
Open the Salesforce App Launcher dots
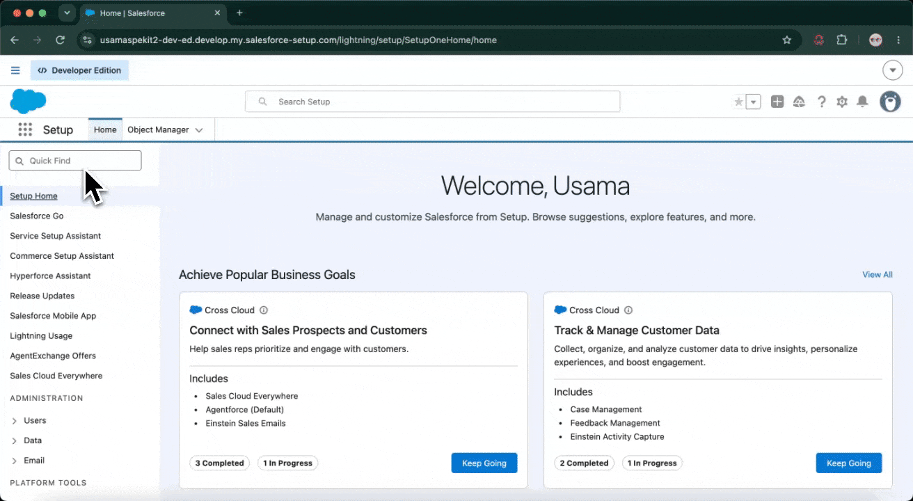point(26,129)
